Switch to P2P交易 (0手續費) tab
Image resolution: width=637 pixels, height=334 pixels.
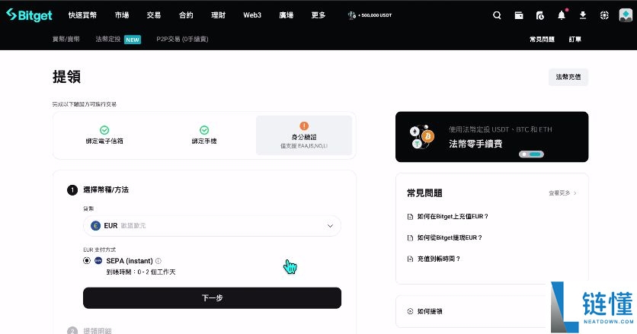(x=182, y=39)
